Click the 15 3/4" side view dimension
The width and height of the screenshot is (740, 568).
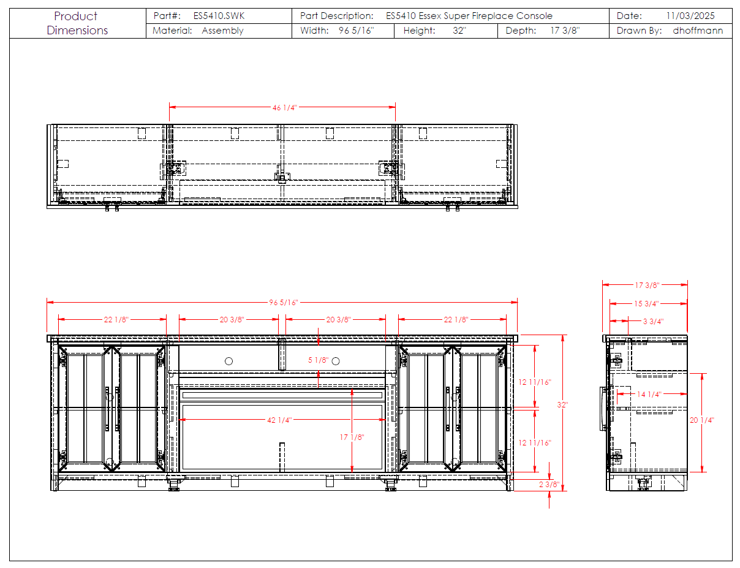[x=646, y=303]
